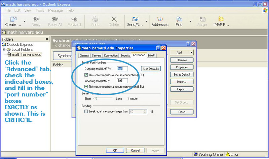Click the Find toolbar icon
This screenshot has height=159, width=269.
coord(179,20)
